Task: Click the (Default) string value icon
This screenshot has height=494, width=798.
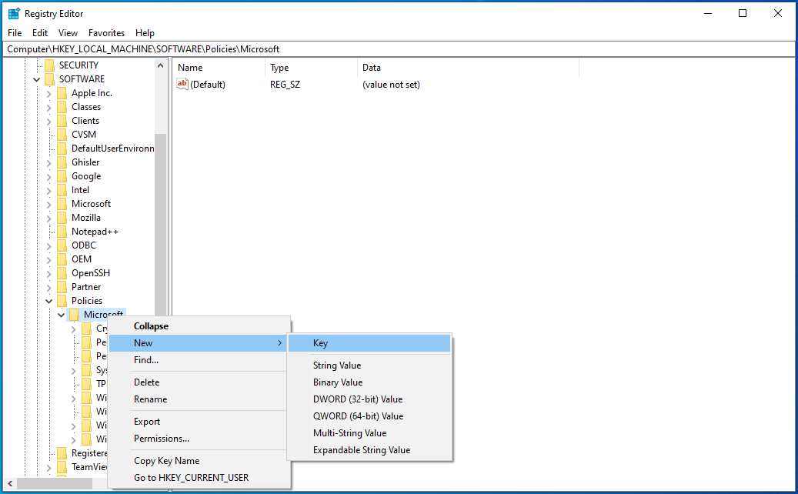Action: point(182,84)
